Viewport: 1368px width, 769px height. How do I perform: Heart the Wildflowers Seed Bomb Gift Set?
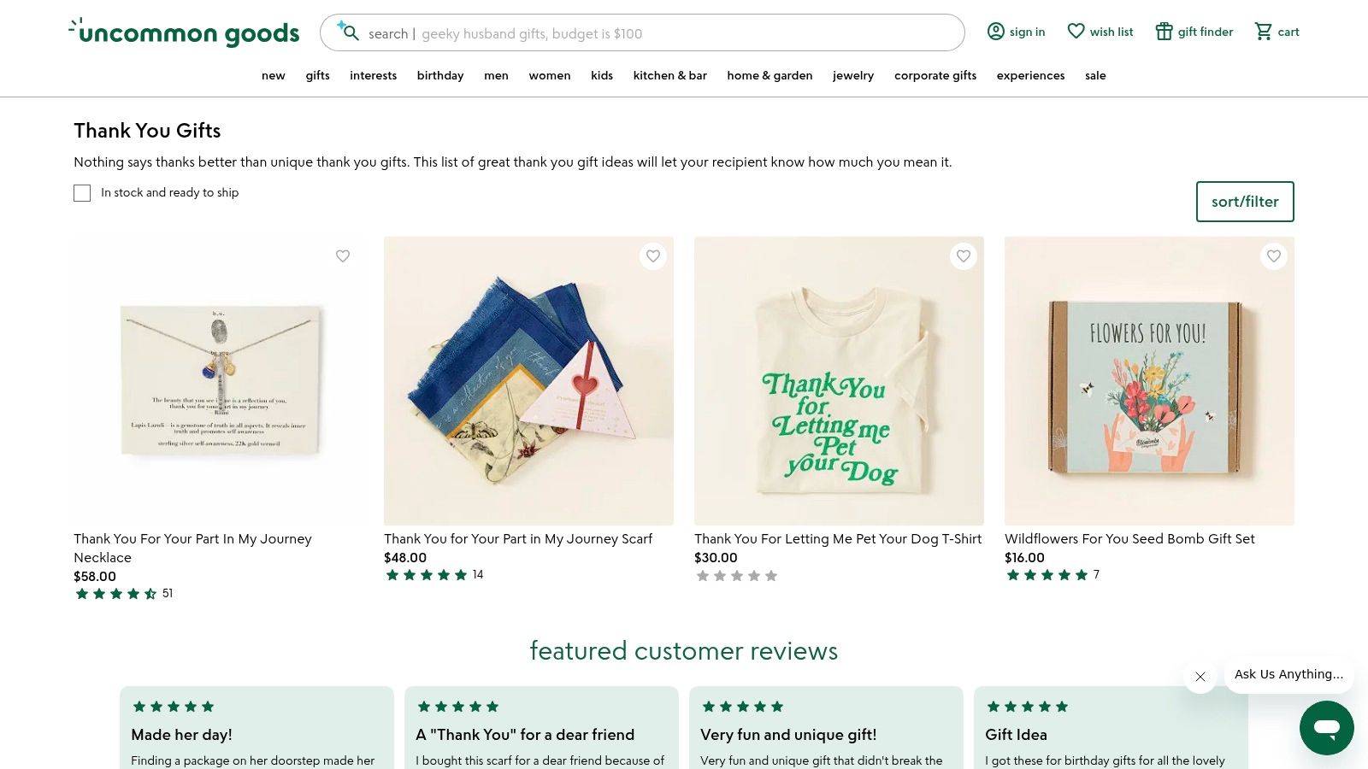pyautogui.click(x=1274, y=256)
